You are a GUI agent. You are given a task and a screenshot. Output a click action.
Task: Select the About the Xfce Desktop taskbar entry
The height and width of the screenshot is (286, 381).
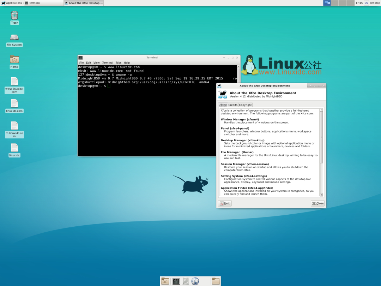pos(83,3)
